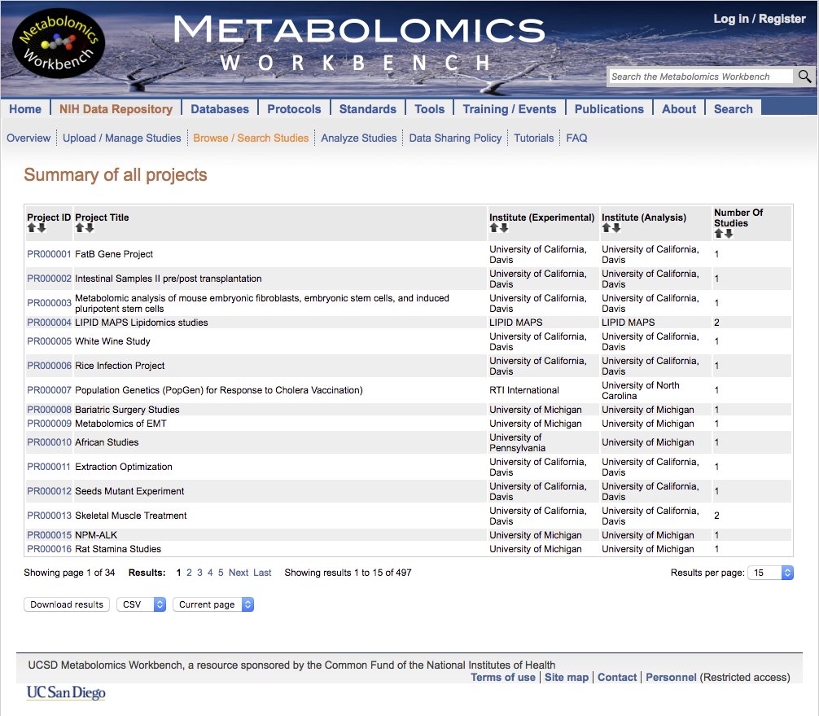Sort Project ID ascending with up arrow
The image size is (819, 716).
[x=31, y=228]
